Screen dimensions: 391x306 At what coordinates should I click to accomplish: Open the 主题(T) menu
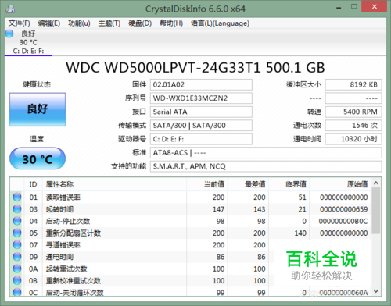(x=109, y=23)
